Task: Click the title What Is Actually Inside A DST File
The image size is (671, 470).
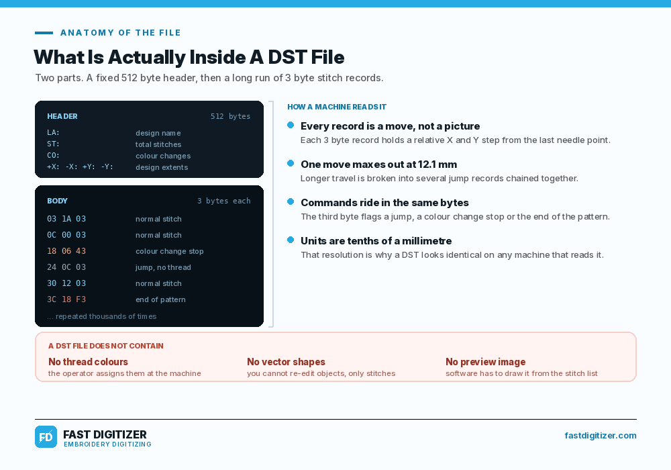Action: (x=189, y=57)
